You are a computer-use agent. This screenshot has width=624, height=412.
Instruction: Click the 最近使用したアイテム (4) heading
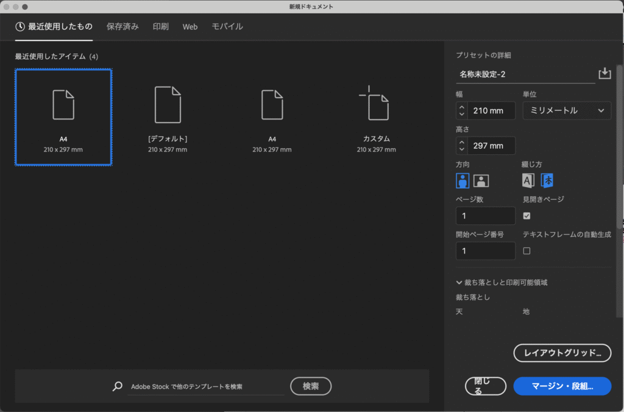click(x=57, y=57)
